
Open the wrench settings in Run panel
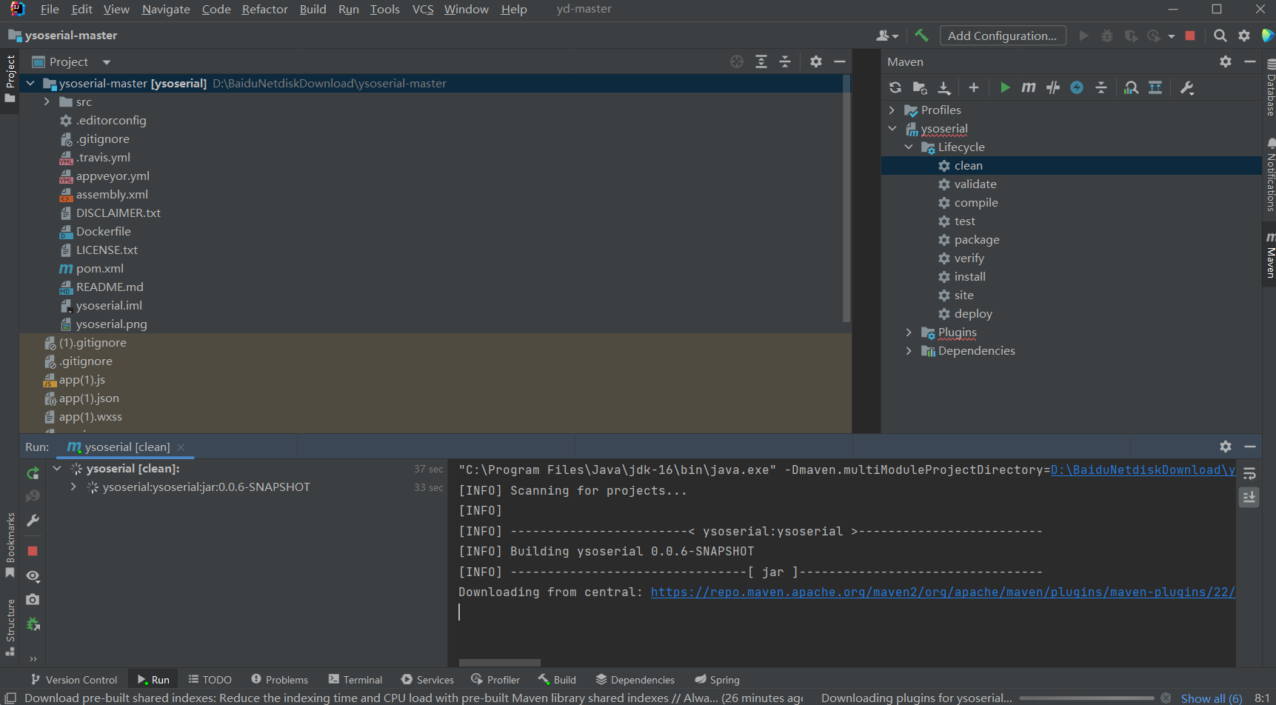(33, 521)
